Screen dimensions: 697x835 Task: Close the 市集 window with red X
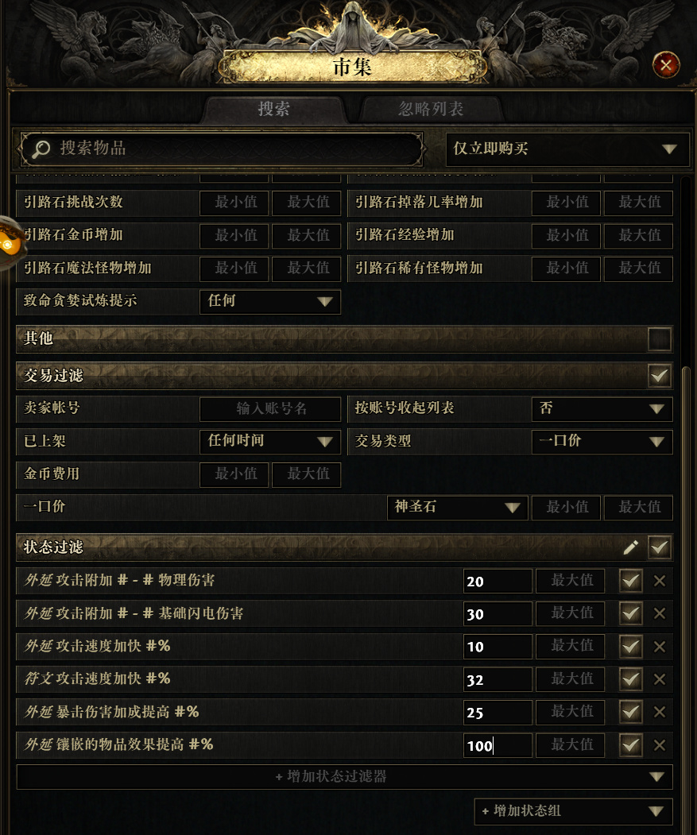tap(666, 65)
